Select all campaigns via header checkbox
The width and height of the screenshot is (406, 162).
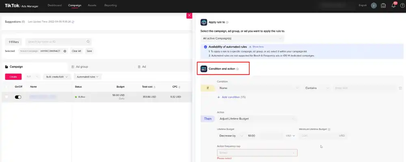tap(7, 87)
